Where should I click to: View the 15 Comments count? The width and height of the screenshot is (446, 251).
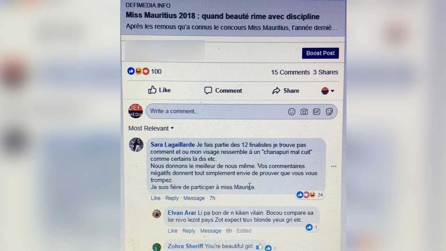click(290, 72)
